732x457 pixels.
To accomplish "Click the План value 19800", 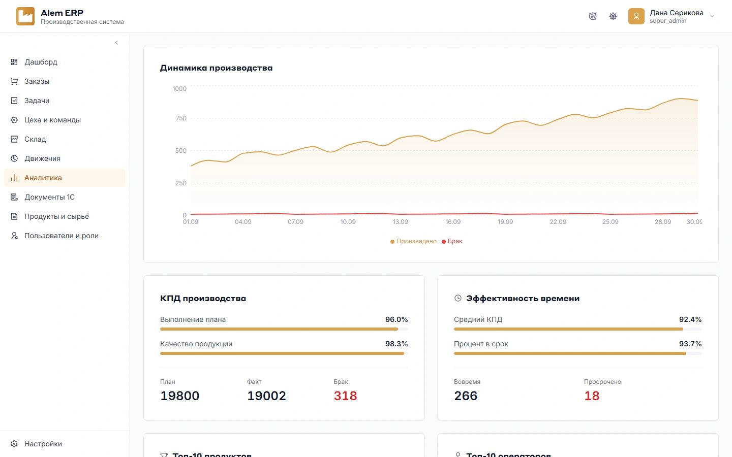I will pos(179,396).
